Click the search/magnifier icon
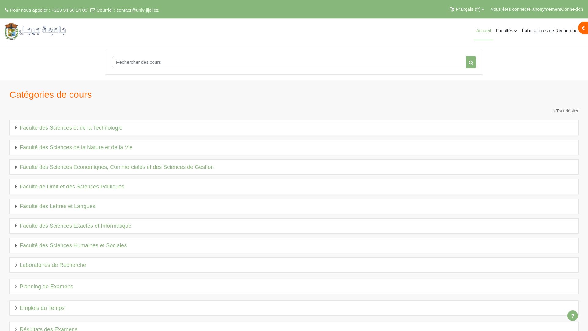 tap(470, 62)
